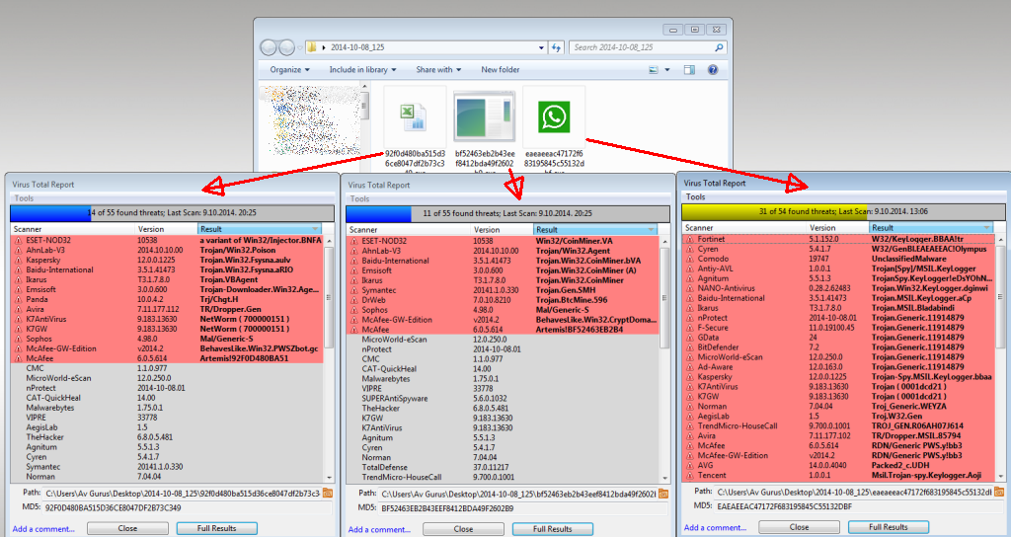Open the Include in library dropdown
This screenshot has width=1011, height=537.
[363, 70]
